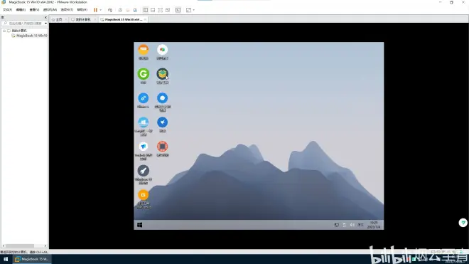The image size is (469, 264).
Task: Open the stretch display dropdown arrow
Action: (193, 10)
